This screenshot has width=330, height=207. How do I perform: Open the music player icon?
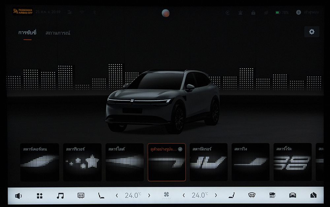tap(60, 196)
